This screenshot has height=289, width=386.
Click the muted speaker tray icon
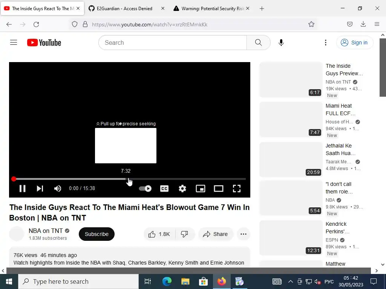[x=317, y=281]
